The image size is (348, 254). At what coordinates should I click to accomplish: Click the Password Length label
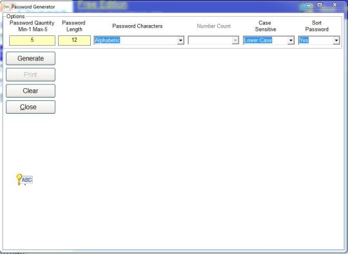(74, 26)
